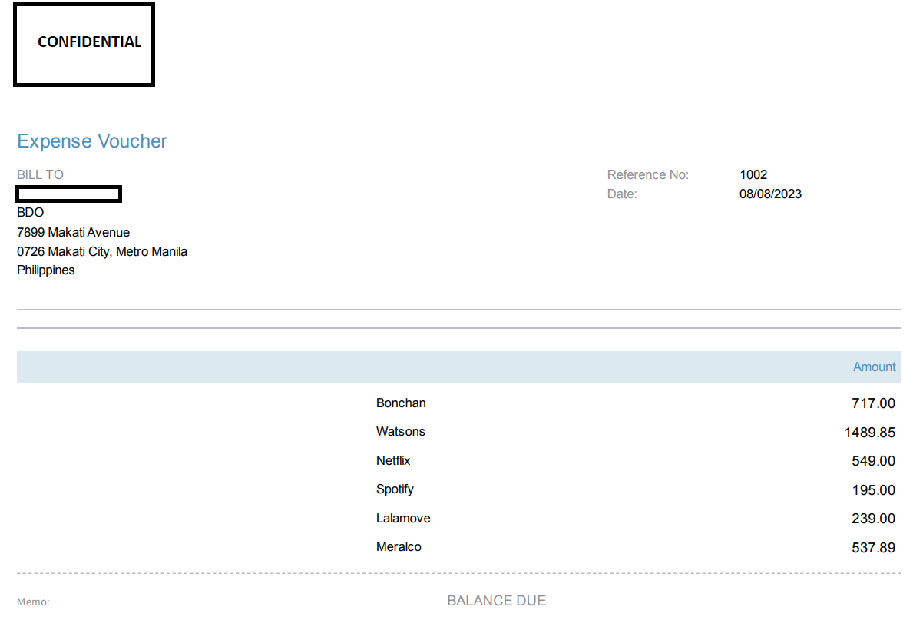Select the BALANCE DUE label

click(x=497, y=601)
